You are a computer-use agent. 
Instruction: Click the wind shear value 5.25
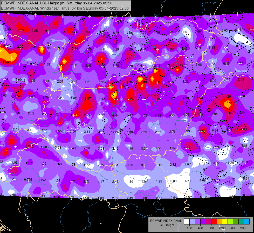click(201, 131)
